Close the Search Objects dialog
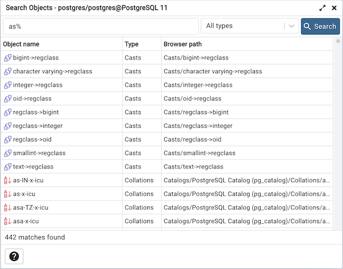343x269 pixels. (334, 8)
